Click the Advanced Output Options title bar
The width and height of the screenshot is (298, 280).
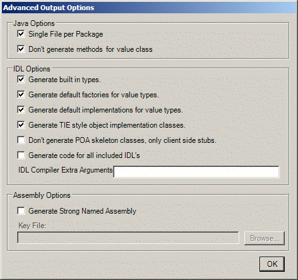149,8
